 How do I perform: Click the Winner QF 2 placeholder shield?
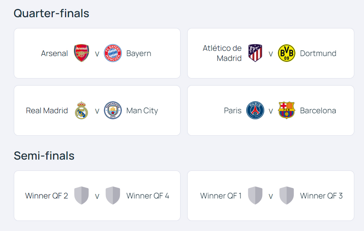[81, 195]
